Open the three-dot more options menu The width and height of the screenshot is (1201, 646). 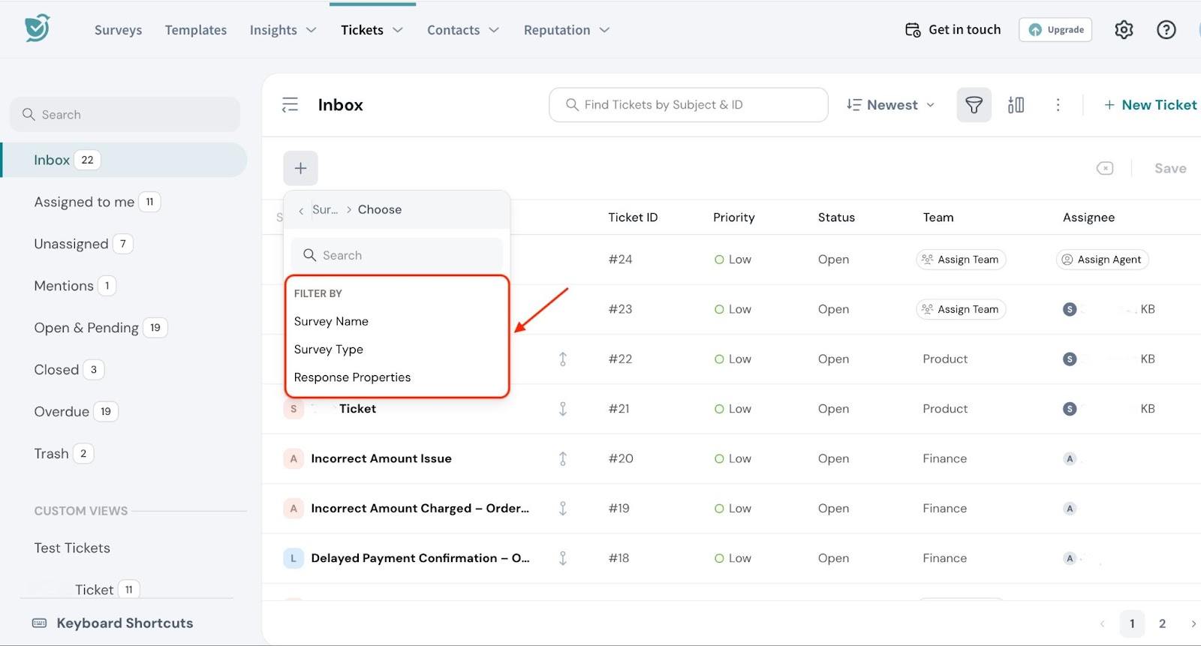(1058, 105)
